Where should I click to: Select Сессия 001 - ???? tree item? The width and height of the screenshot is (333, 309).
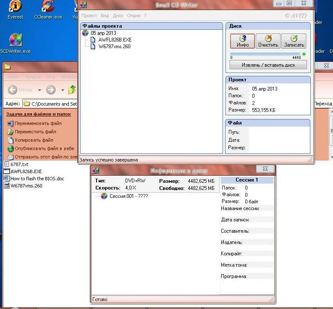tap(128, 196)
